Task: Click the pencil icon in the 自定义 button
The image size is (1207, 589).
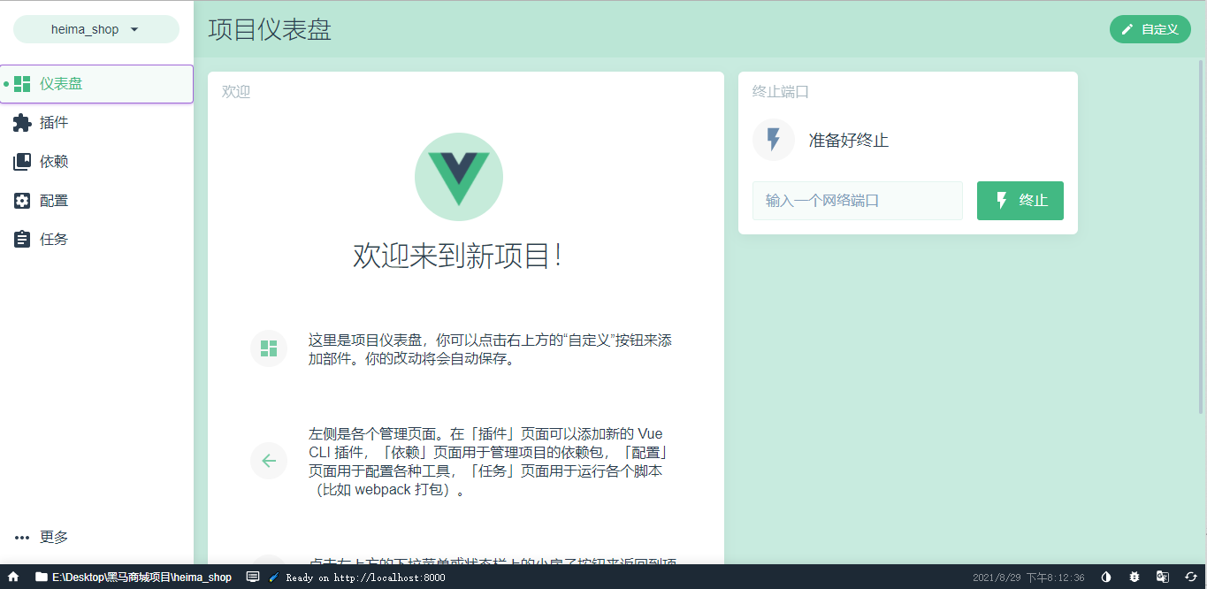Action: click(x=1127, y=29)
